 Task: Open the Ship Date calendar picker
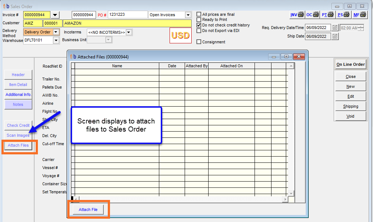tap(335, 36)
